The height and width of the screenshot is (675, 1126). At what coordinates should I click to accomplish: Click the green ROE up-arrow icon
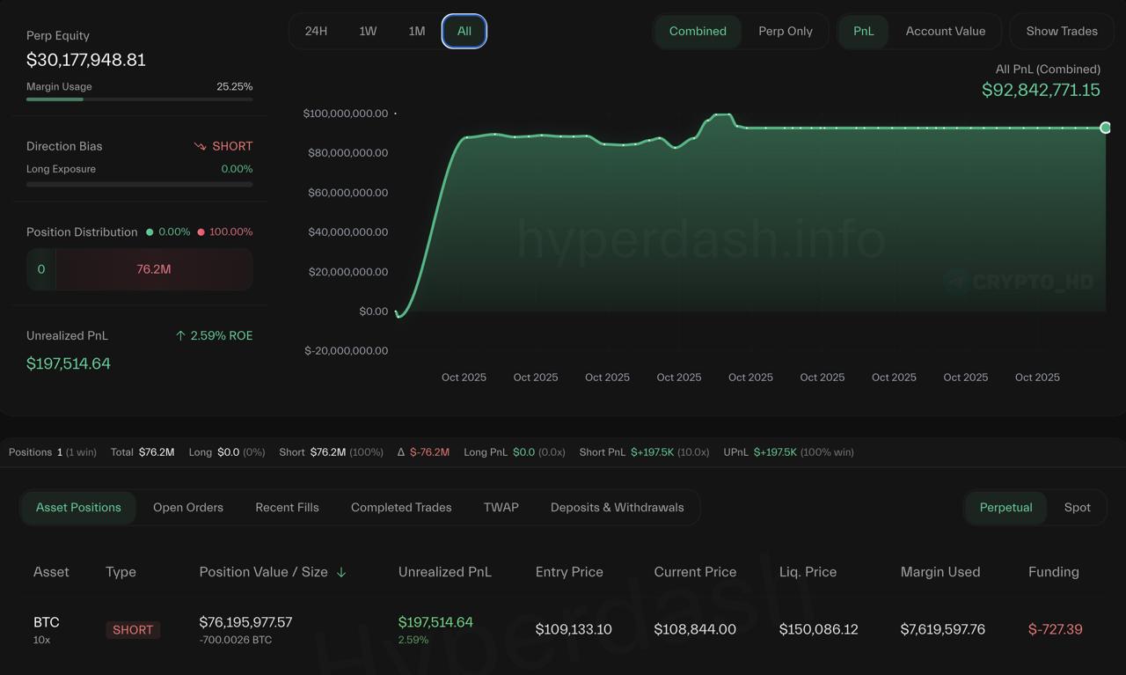[x=180, y=335]
